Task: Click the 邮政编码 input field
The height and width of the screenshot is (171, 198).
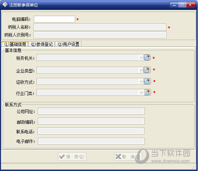Action: pos(91,121)
